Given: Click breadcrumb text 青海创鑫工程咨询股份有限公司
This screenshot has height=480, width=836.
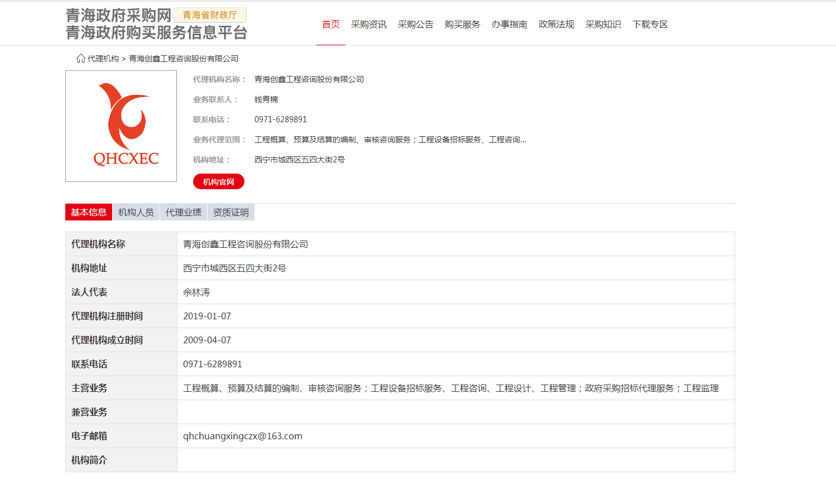Looking at the screenshot, I should tap(184, 59).
